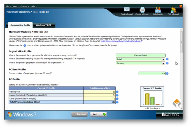
Task: Click the Next button
Action: coord(98,114)
